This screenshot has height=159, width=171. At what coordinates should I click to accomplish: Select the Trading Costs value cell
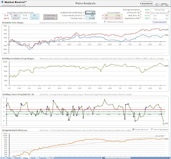90,18
